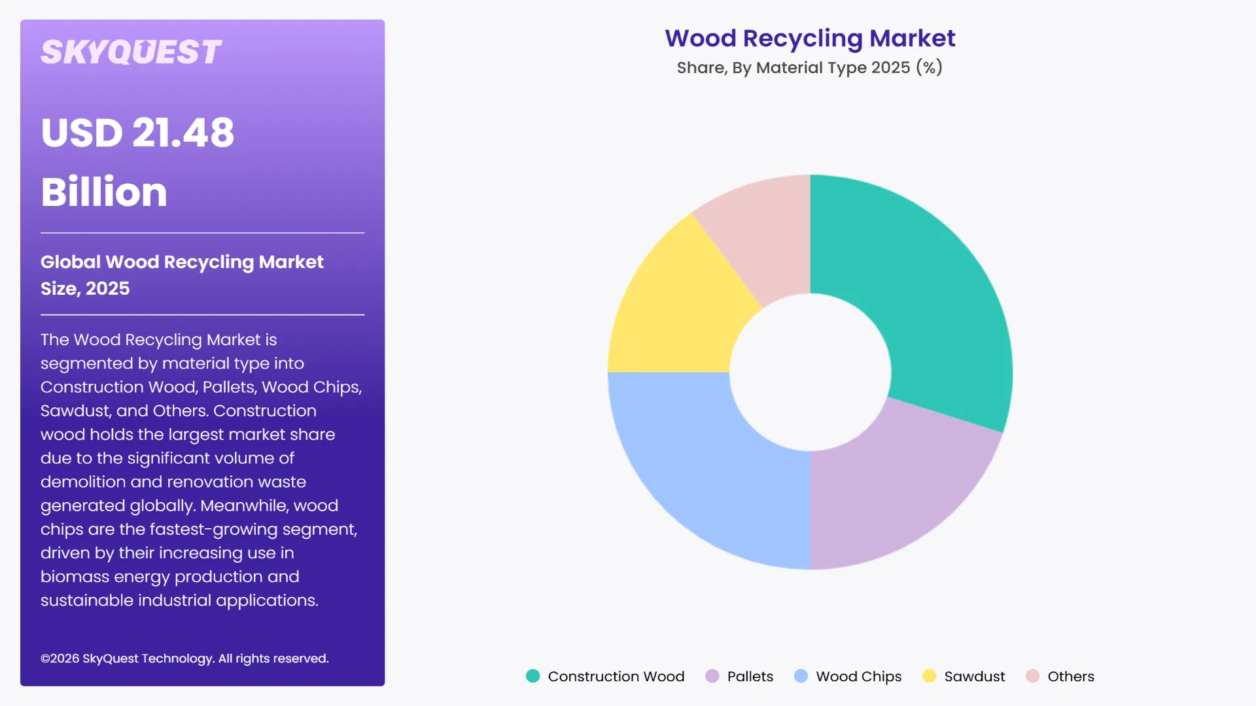Toggle the Wood Chips legend label
Viewport: 1256px width, 706px height.
pos(859,677)
